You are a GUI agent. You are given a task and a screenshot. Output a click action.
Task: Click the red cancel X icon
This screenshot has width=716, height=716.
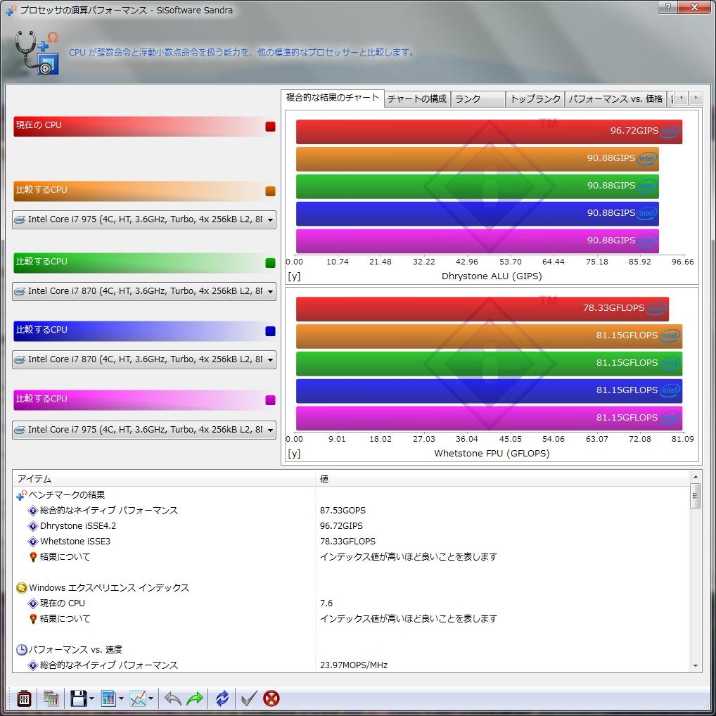271,698
